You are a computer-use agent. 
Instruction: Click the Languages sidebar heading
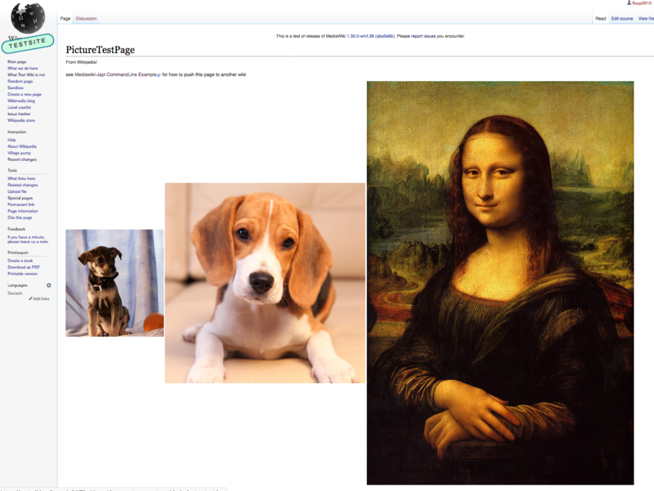click(17, 285)
